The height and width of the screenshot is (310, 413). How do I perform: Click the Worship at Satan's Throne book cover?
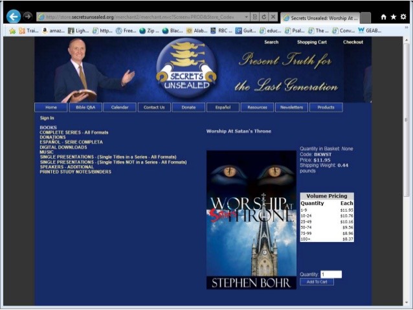(252, 220)
